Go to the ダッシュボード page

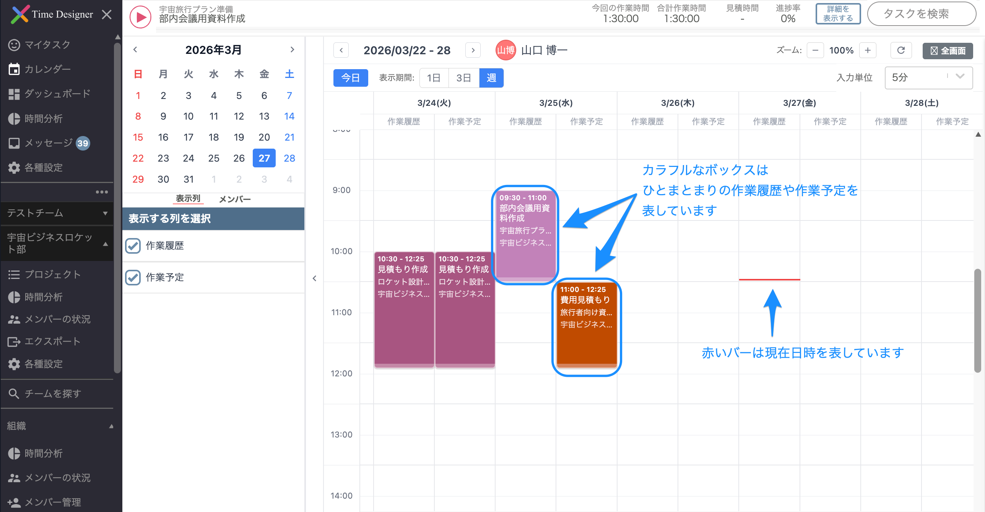click(x=57, y=94)
